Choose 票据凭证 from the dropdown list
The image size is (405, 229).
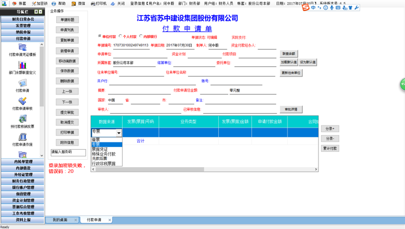tap(107, 149)
